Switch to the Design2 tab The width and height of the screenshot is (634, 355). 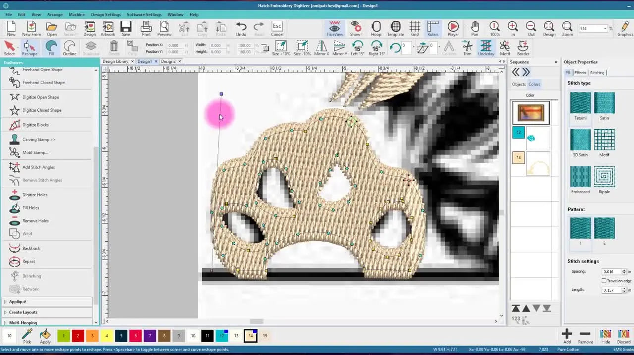[168, 61]
